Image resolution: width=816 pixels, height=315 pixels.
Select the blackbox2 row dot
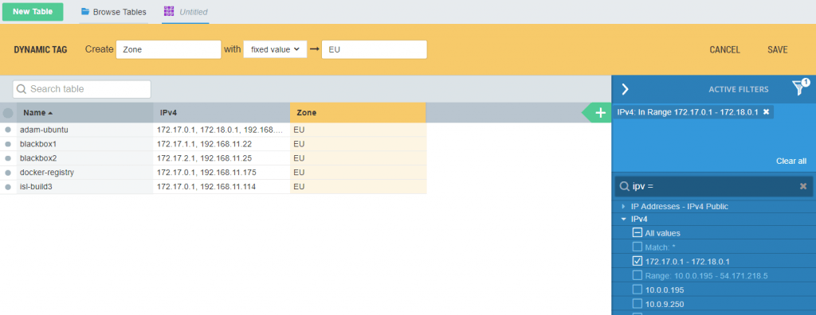[x=8, y=158]
